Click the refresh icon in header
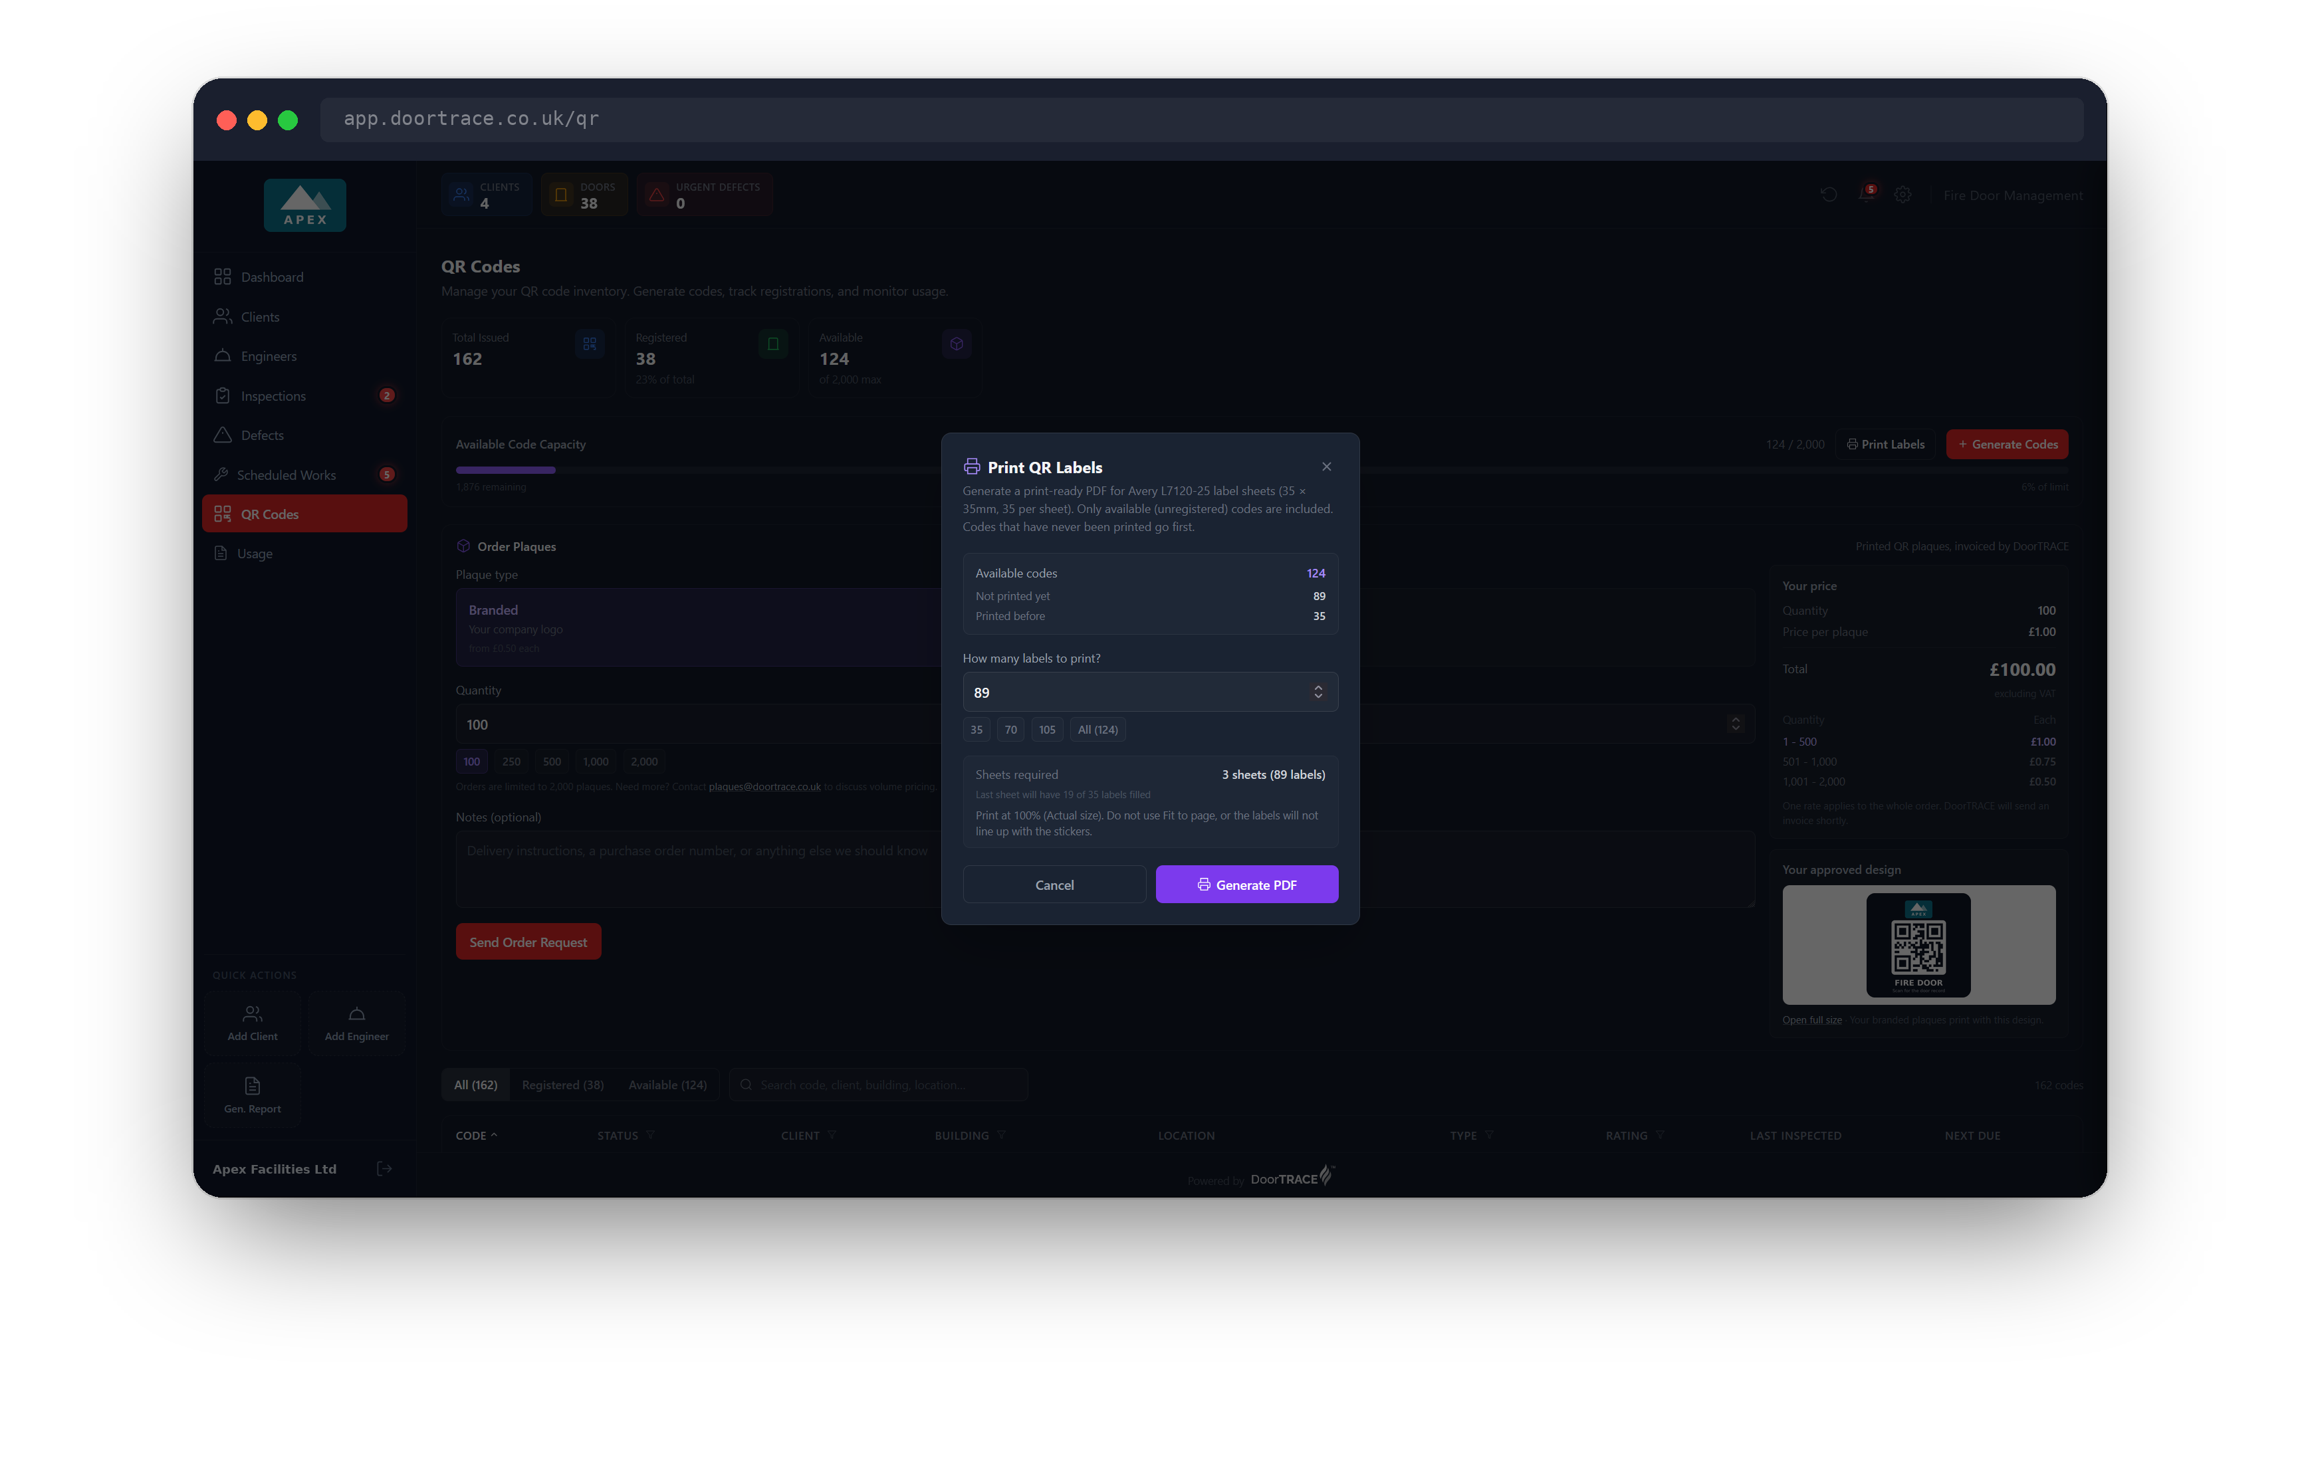This screenshot has width=2300, height=1474. [1828, 194]
